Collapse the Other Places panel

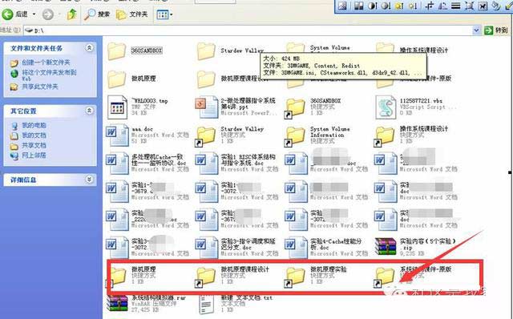click(89, 111)
